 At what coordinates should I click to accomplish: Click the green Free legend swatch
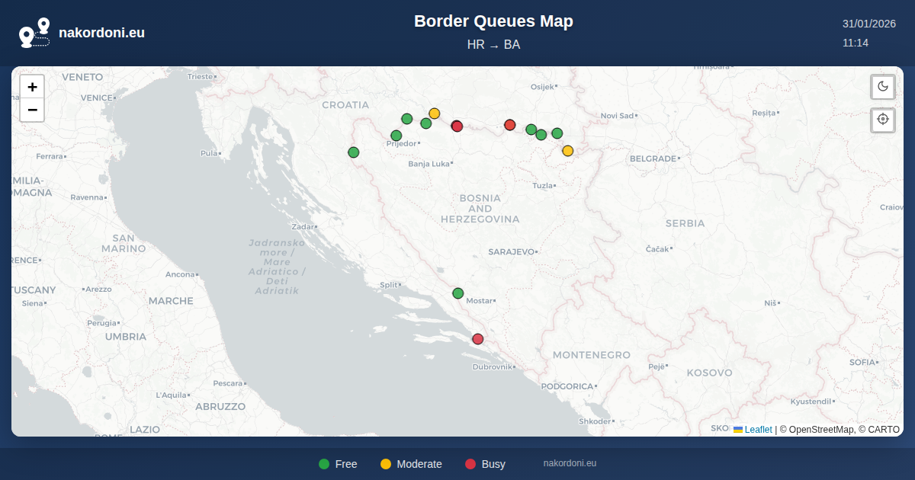(x=324, y=464)
